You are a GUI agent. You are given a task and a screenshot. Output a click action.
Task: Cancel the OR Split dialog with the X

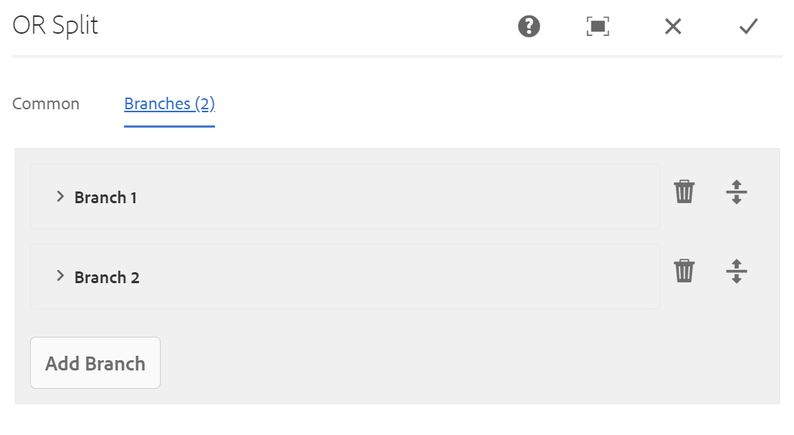pyautogui.click(x=673, y=26)
